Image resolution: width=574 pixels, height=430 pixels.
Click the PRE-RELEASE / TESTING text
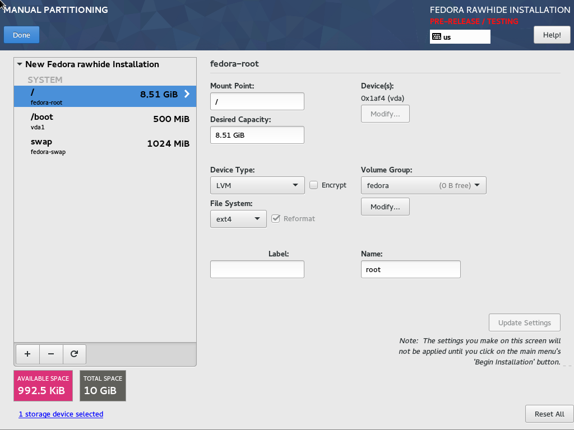click(474, 21)
